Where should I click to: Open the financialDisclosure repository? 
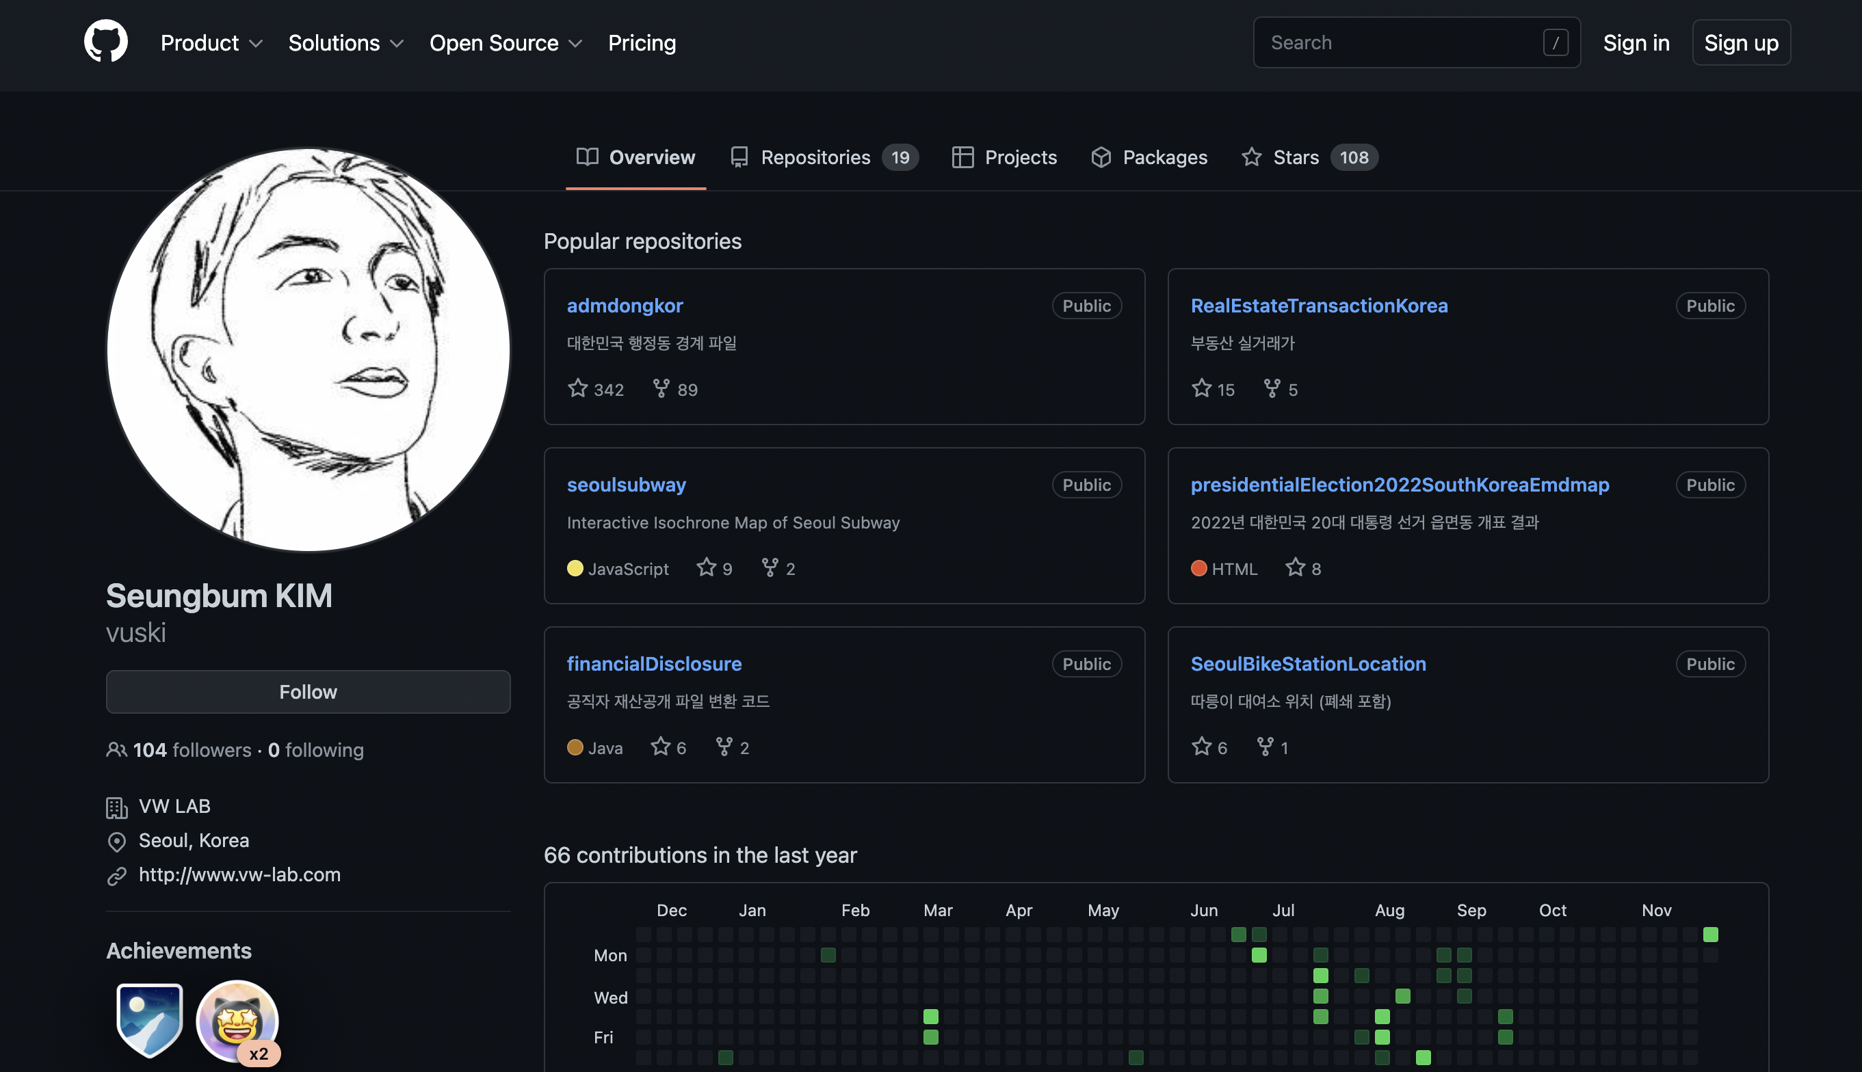654,663
